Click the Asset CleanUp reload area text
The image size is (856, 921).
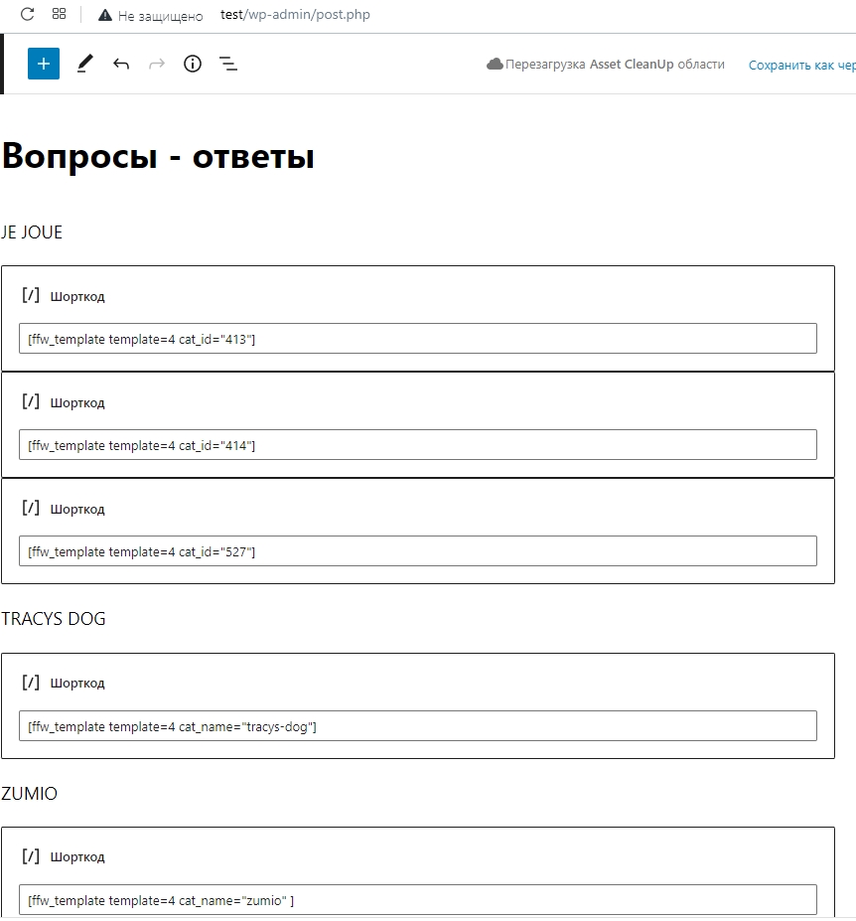615,64
